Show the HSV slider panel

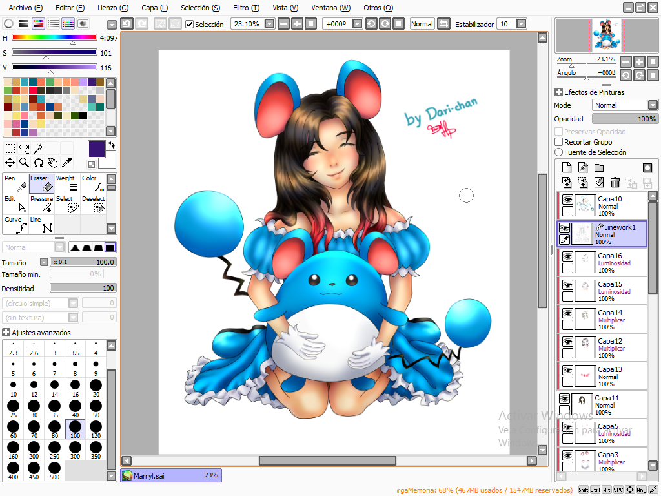[x=38, y=24]
